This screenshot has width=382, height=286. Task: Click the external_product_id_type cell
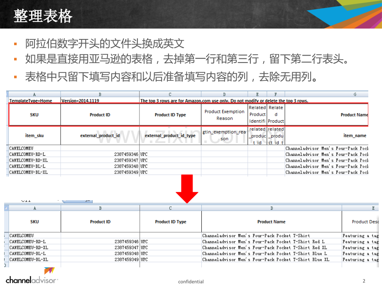pos(170,136)
